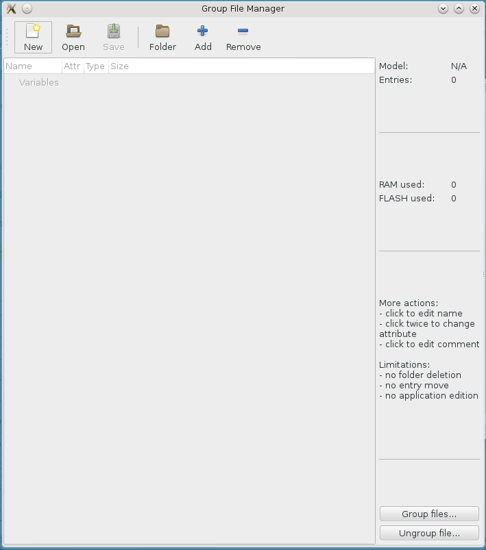
Task: Click the Attr column header
Action: pyautogui.click(x=72, y=66)
